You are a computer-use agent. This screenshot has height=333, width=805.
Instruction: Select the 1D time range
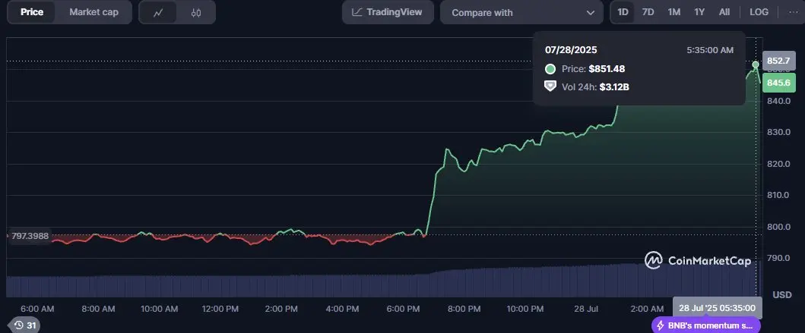coord(623,12)
